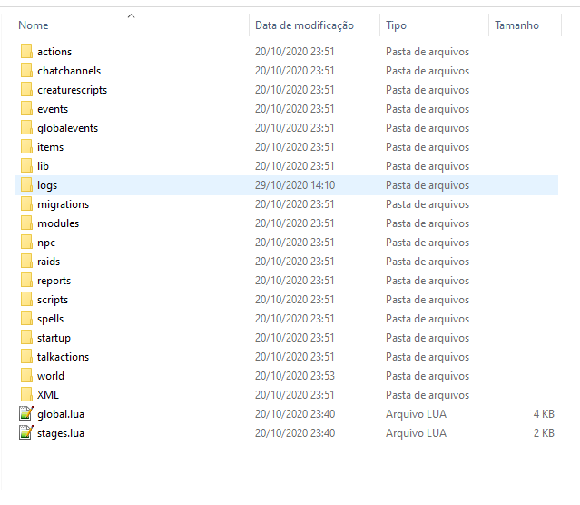Click the creaturescripts folder name
Screen dimensions: 580x505
(x=72, y=90)
